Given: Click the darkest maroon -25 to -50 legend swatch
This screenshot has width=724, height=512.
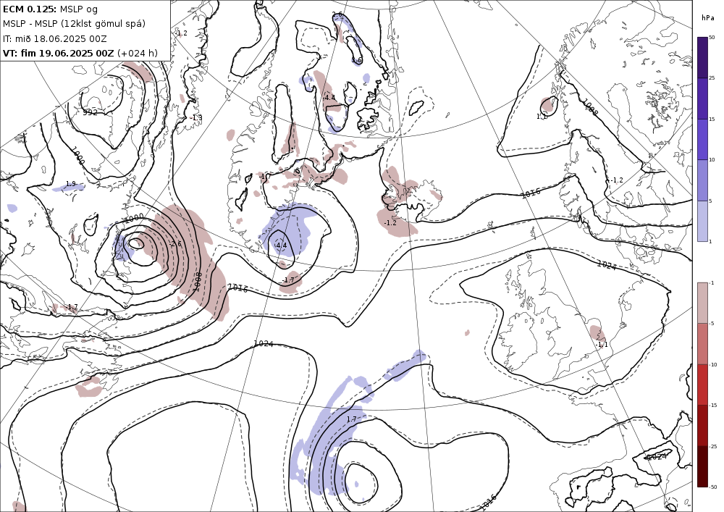Looking at the screenshot, I should tap(702, 466).
